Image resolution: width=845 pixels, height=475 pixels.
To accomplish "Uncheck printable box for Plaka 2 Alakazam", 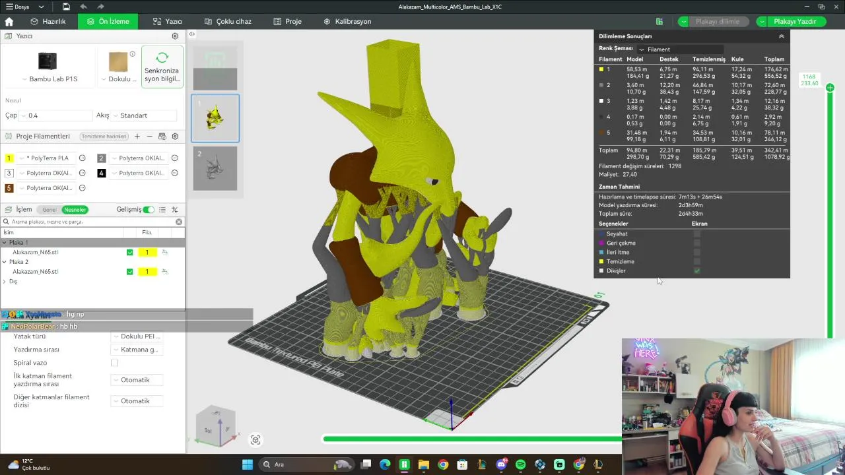I will (129, 271).
